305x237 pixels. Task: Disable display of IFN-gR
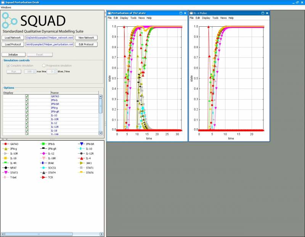click(27, 111)
